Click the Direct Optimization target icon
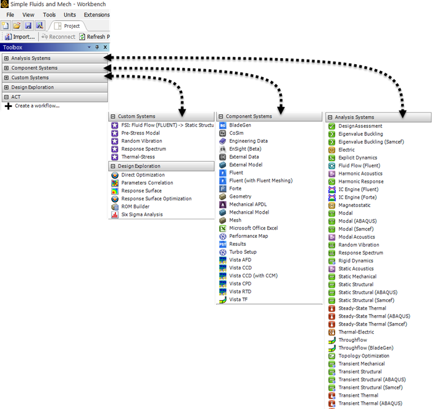Viewport: 432px width, 409px height. click(x=115, y=175)
